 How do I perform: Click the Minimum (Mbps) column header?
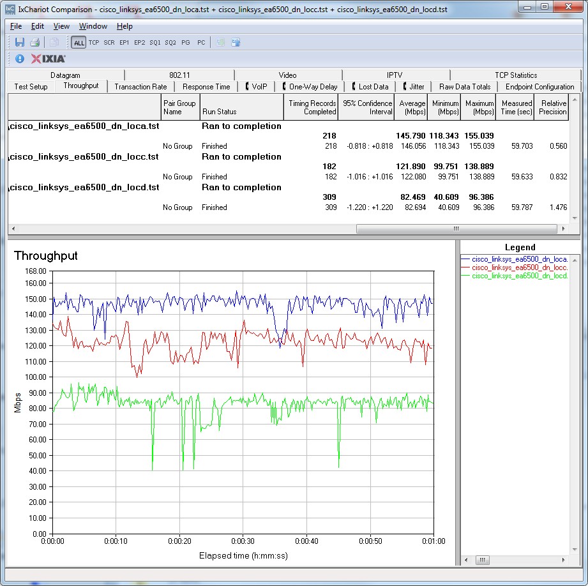coord(444,107)
